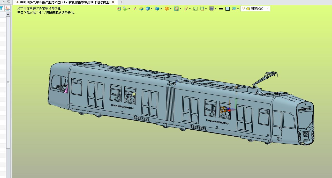Viewport: 332px width, 178px height.
Task: Expand the shaded cube display mode arrow
Action: coord(152,9)
